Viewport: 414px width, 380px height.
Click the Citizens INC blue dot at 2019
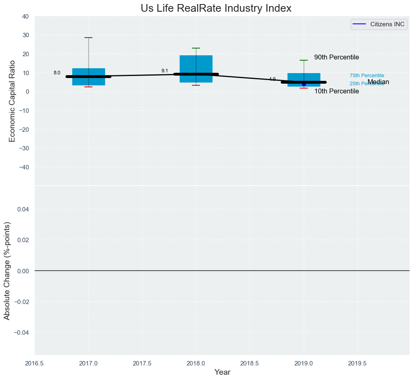pos(304,84)
